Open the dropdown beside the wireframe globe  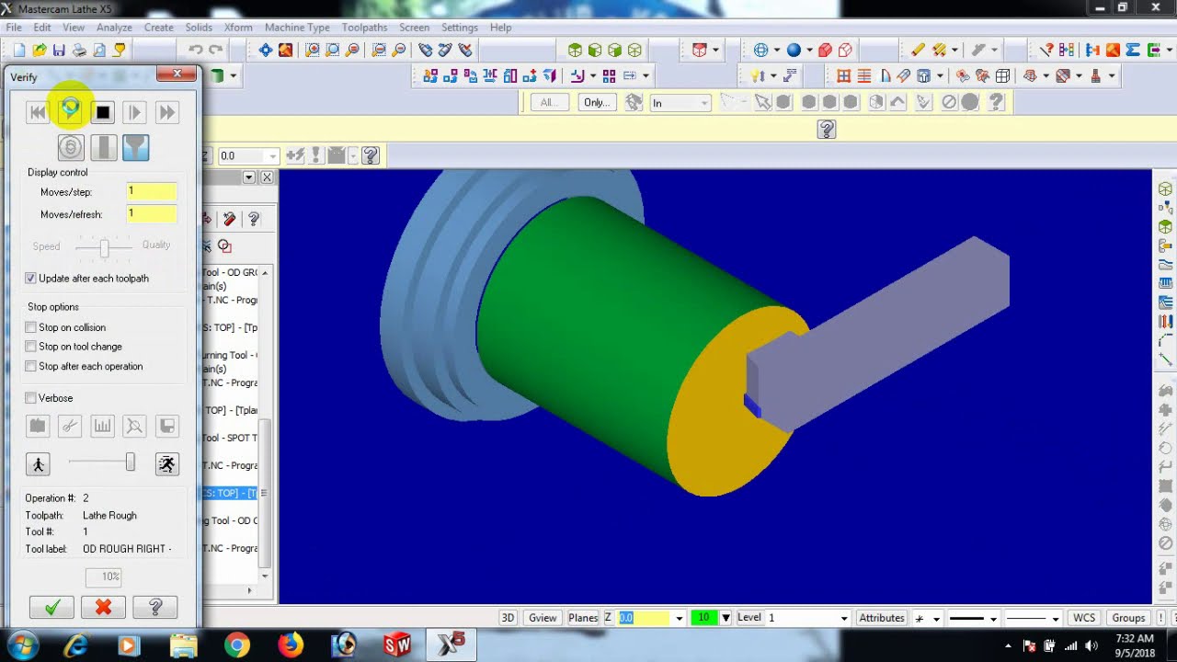777,50
